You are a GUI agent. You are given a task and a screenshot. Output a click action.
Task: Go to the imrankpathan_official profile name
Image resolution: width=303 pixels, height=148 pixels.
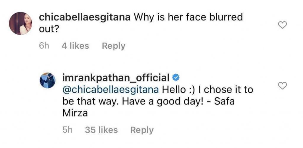pos(116,78)
